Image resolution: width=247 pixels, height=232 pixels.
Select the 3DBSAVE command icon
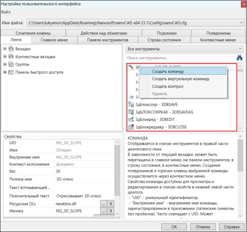(x=131, y=105)
